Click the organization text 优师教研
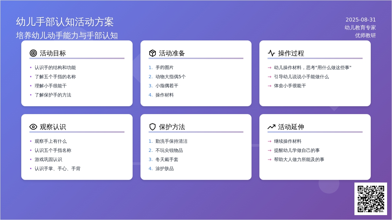Image resolution: width=392 pixels, height=220 pixels. pos(366,36)
